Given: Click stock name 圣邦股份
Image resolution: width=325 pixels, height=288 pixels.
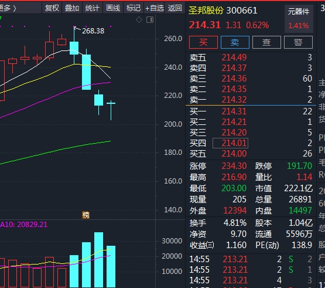Looking at the screenshot, I should point(206,11).
